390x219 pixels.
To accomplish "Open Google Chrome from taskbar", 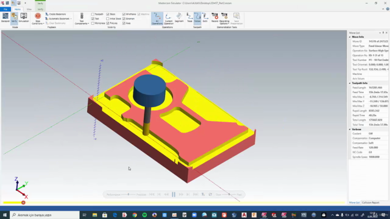I will pos(135,215).
